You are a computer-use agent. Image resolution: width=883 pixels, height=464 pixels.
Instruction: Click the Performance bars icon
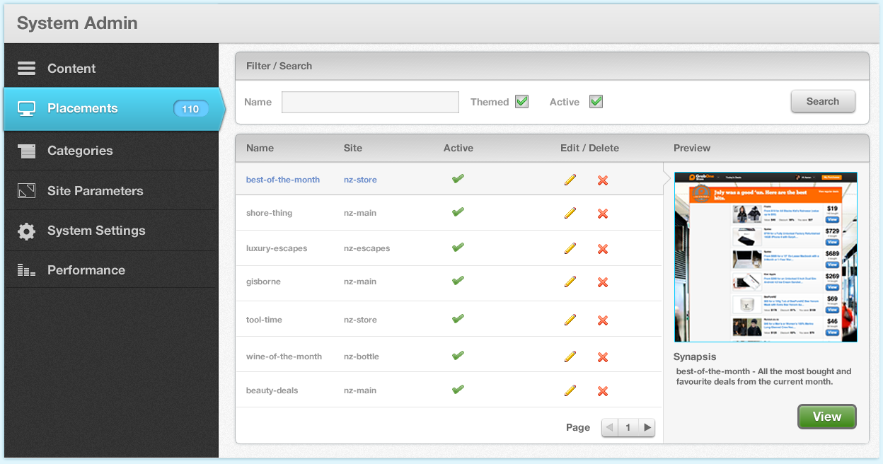(26, 270)
